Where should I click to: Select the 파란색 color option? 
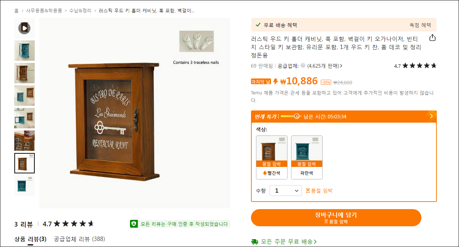coord(307,157)
